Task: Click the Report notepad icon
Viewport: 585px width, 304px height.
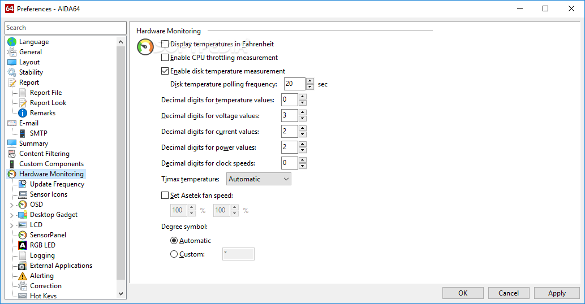Action: (x=12, y=82)
